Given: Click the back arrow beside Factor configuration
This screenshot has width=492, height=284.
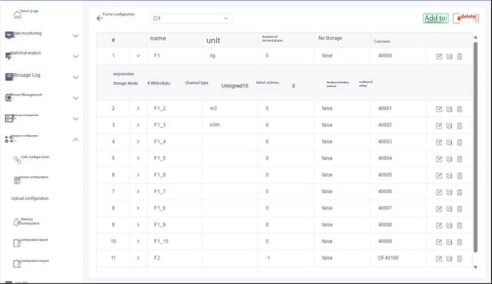Looking at the screenshot, I should pyautogui.click(x=100, y=18).
